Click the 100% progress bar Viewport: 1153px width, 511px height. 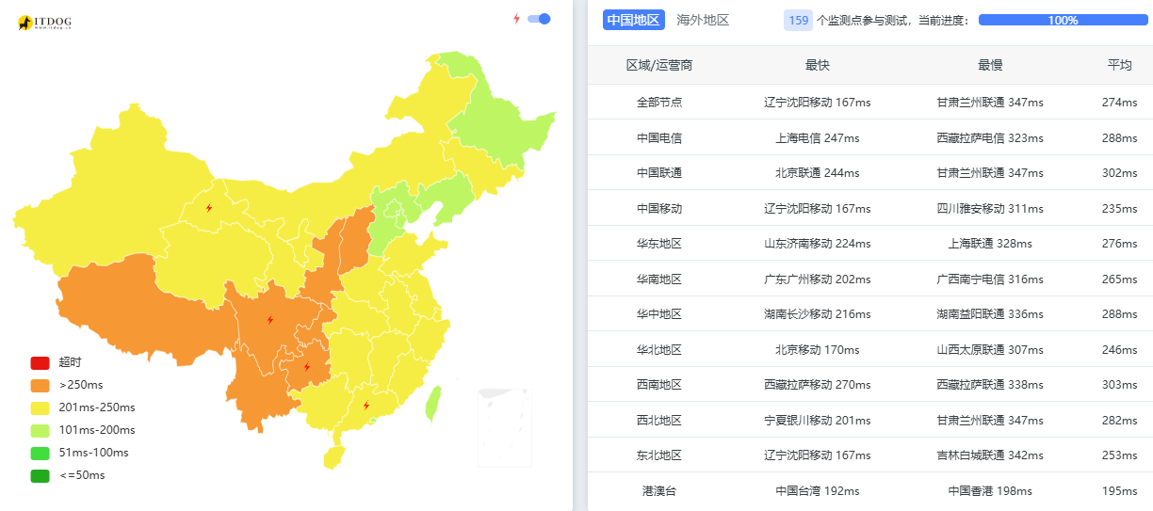click(1063, 20)
